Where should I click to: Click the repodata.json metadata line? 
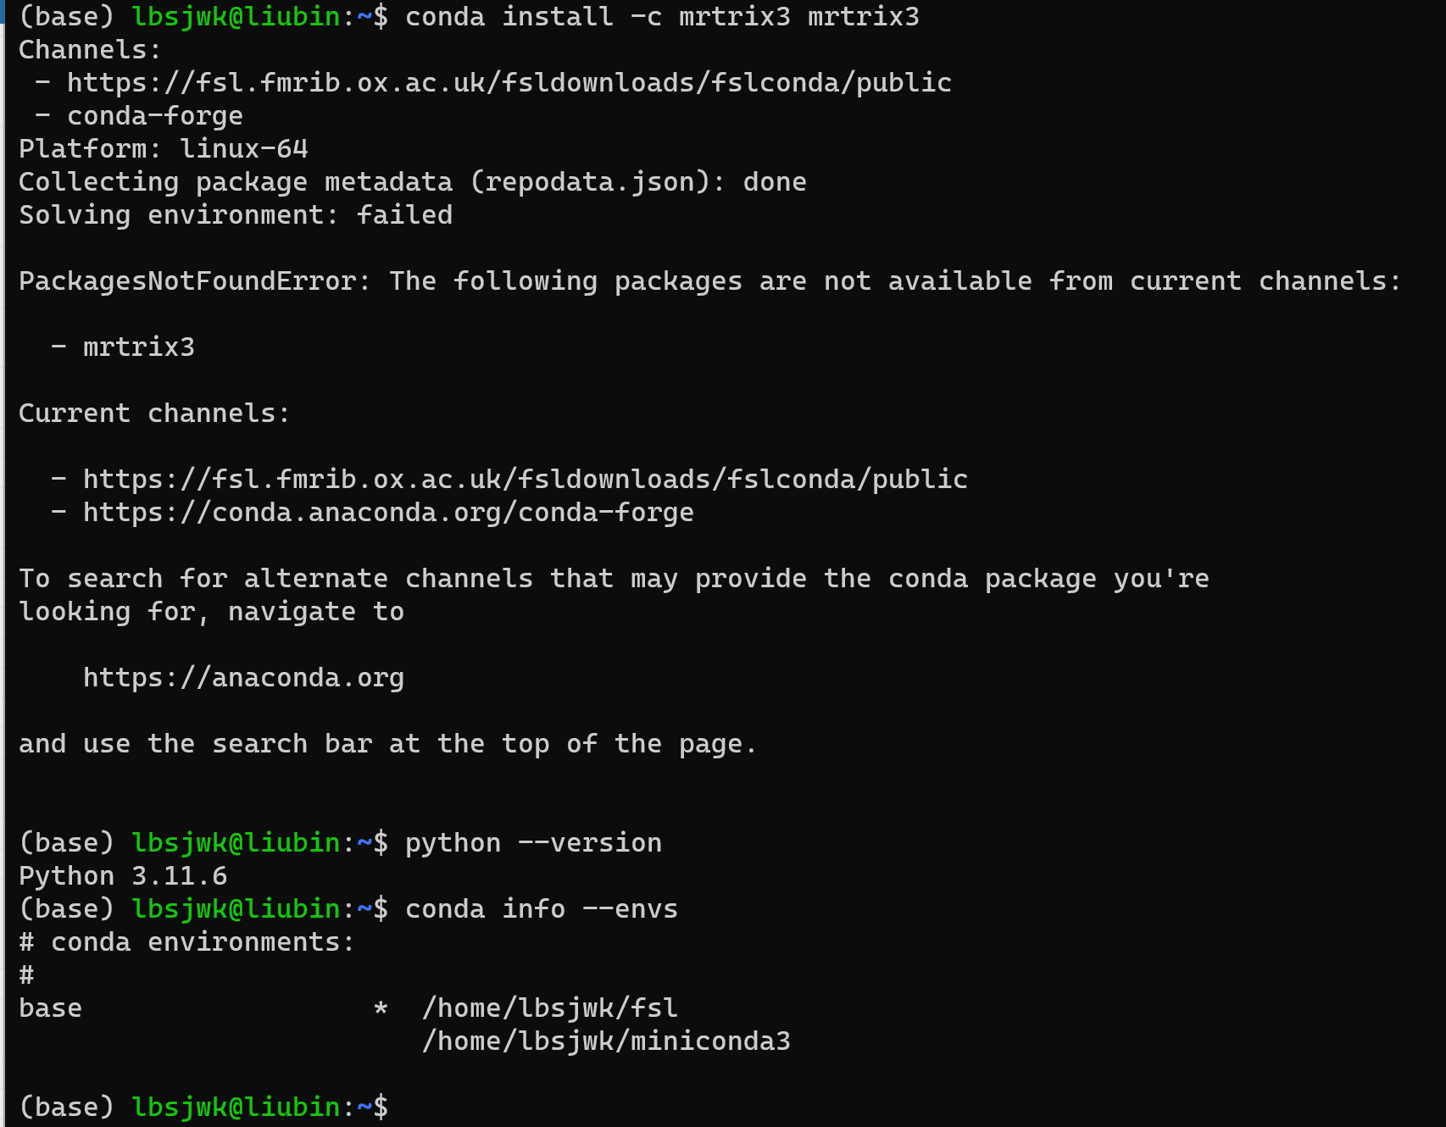tap(412, 182)
